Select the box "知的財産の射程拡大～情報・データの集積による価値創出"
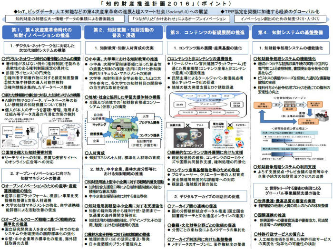This screenshot has height=249, width=333. click(x=65, y=19)
